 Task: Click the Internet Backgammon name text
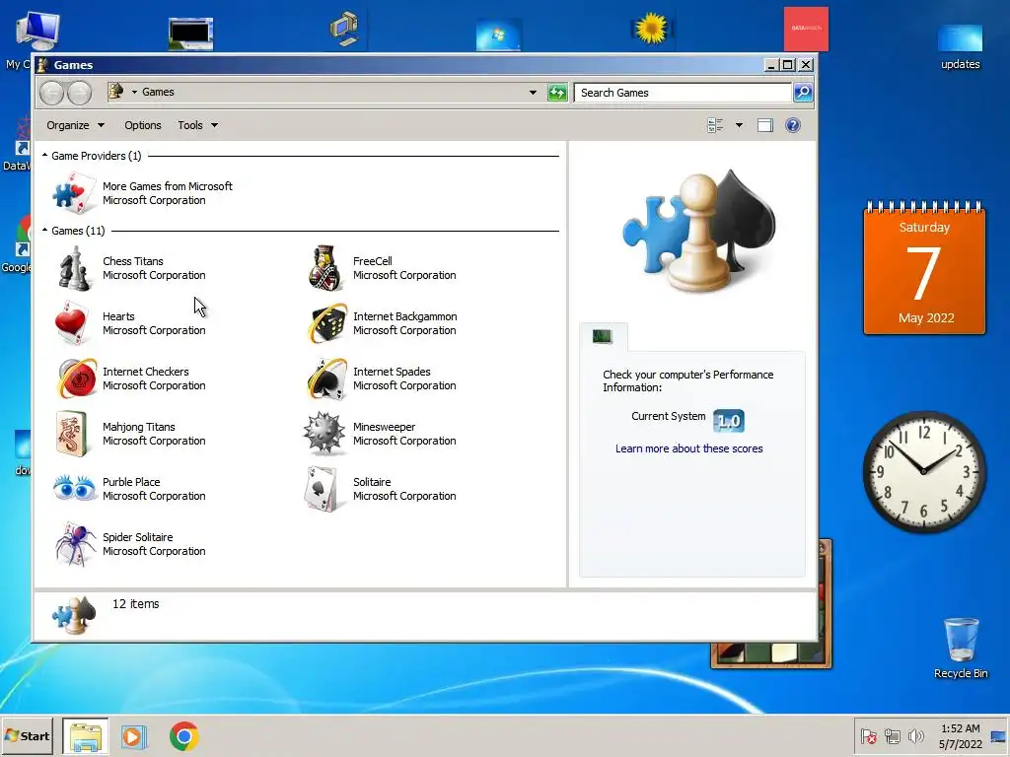point(404,316)
